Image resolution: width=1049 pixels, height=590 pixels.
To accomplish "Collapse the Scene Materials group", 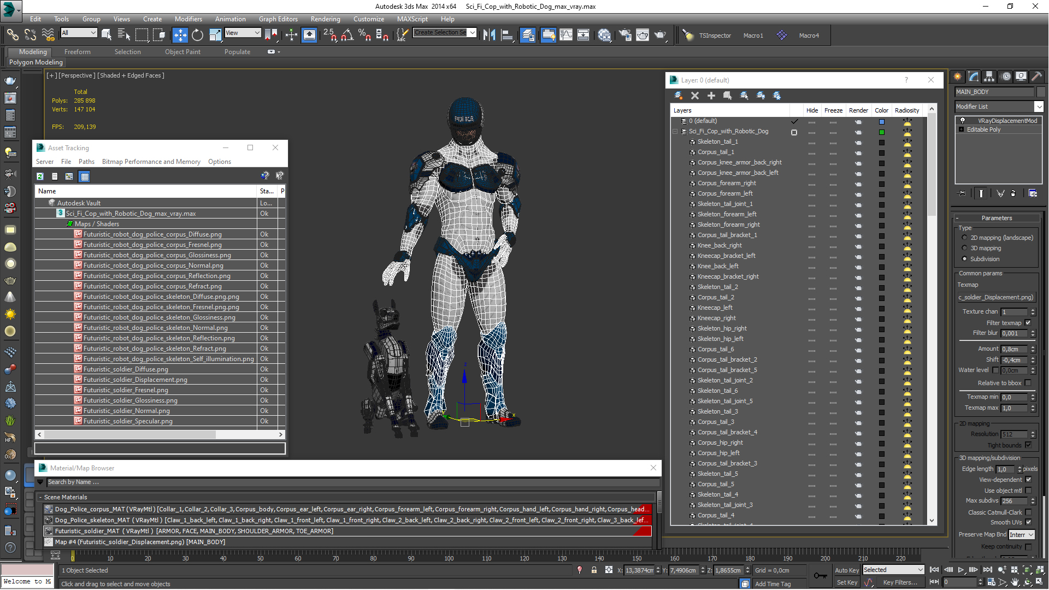I will [40, 497].
